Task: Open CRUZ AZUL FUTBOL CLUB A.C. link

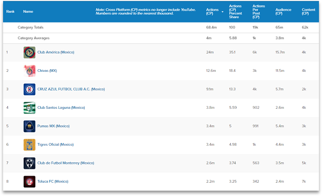Action: coord(71,89)
